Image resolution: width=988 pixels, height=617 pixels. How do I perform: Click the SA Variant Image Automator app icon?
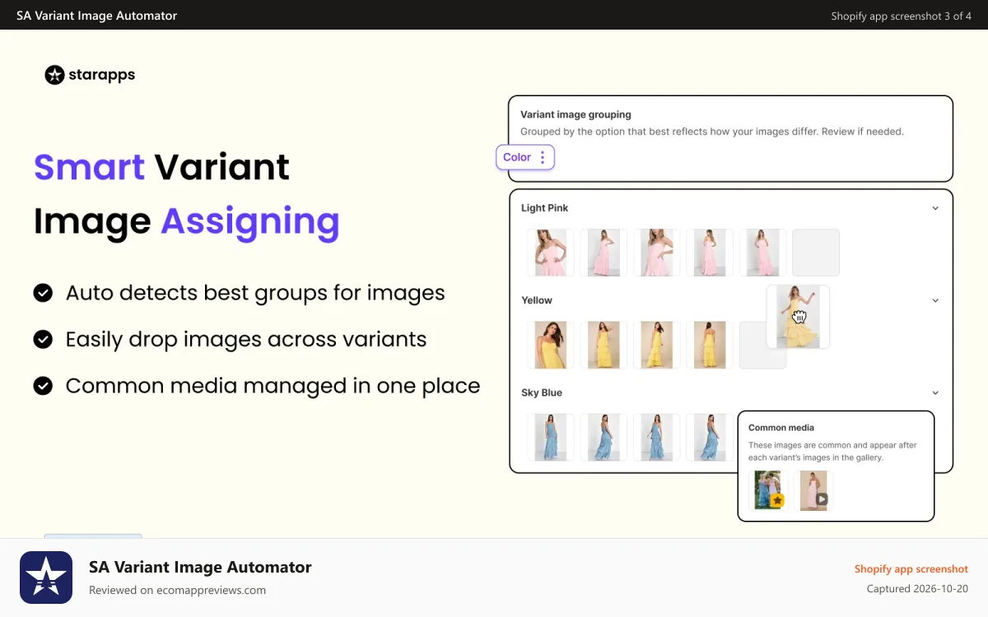point(46,578)
